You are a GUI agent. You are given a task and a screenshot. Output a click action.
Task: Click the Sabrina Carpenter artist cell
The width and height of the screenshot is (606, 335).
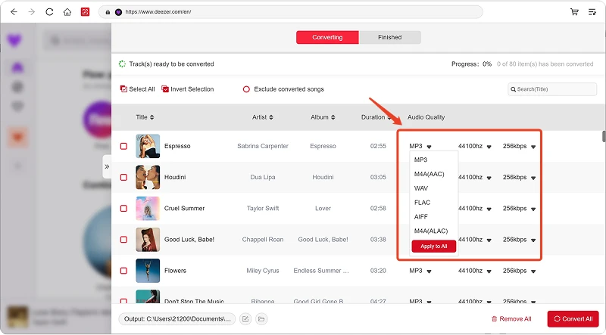tap(263, 146)
